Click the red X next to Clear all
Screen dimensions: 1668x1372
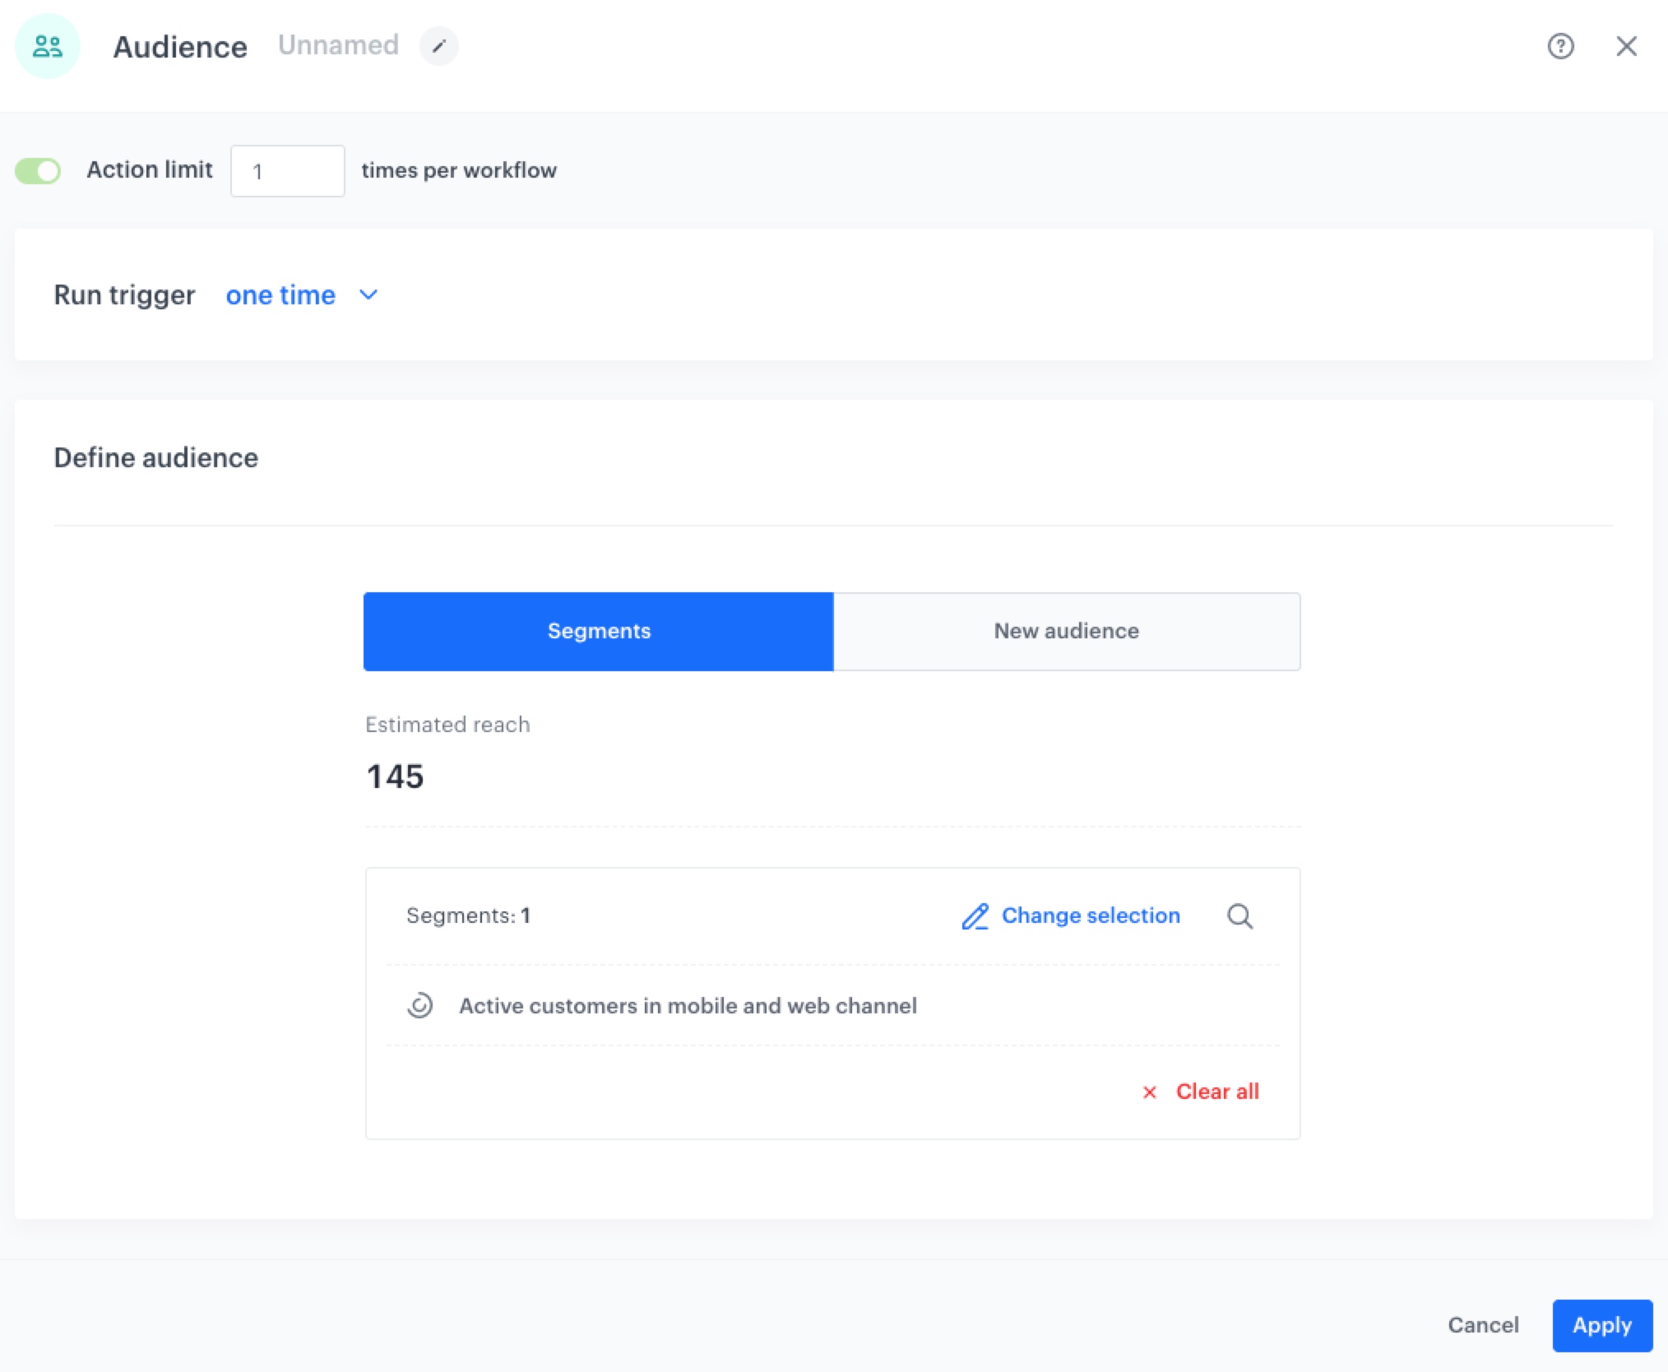[1149, 1092]
